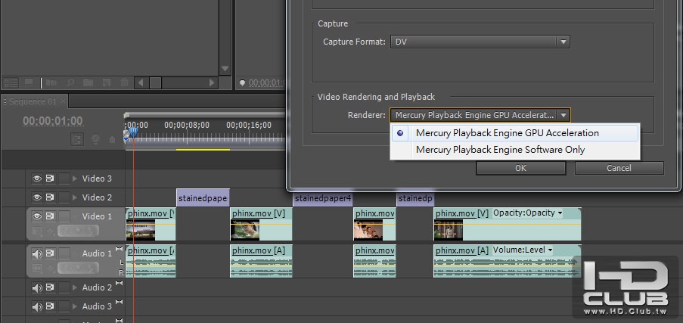Mute Audio 2 with speaker icon
Image resolution: width=683 pixels, height=323 pixels.
pyautogui.click(x=38, y=287)
